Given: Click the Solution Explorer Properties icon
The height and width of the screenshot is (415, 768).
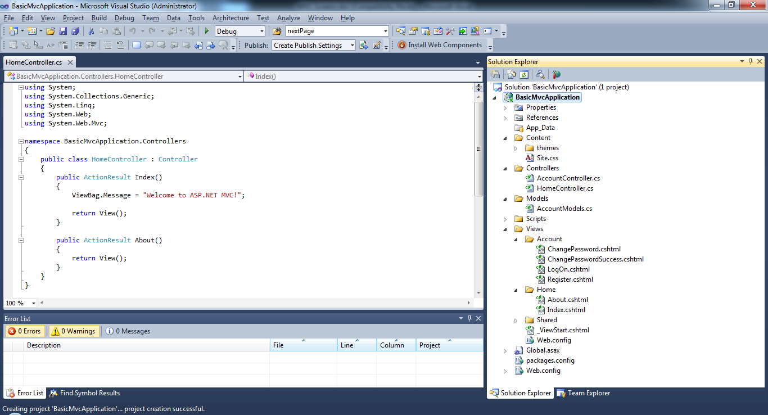Looking at the screenshot, I should pyautogui.click(x=495, y=74).
